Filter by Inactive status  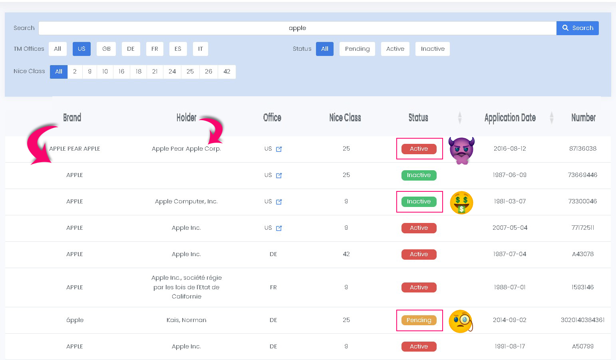tap(433, 49)
